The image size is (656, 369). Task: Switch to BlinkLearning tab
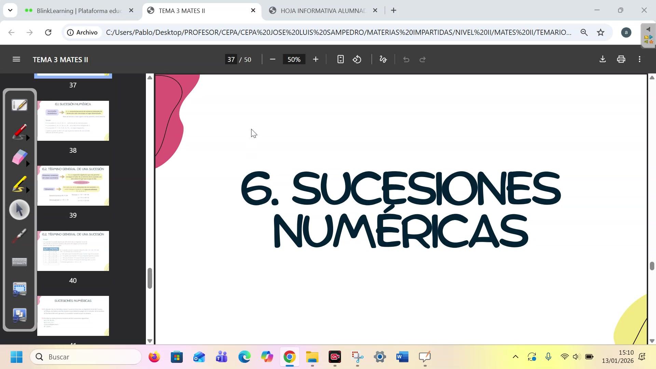pyautogui.click(x=79, y=11)
